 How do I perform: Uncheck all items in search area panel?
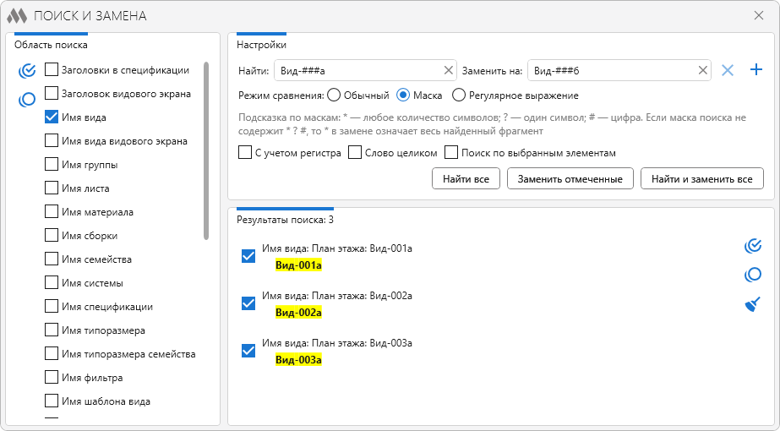point(26,99)
